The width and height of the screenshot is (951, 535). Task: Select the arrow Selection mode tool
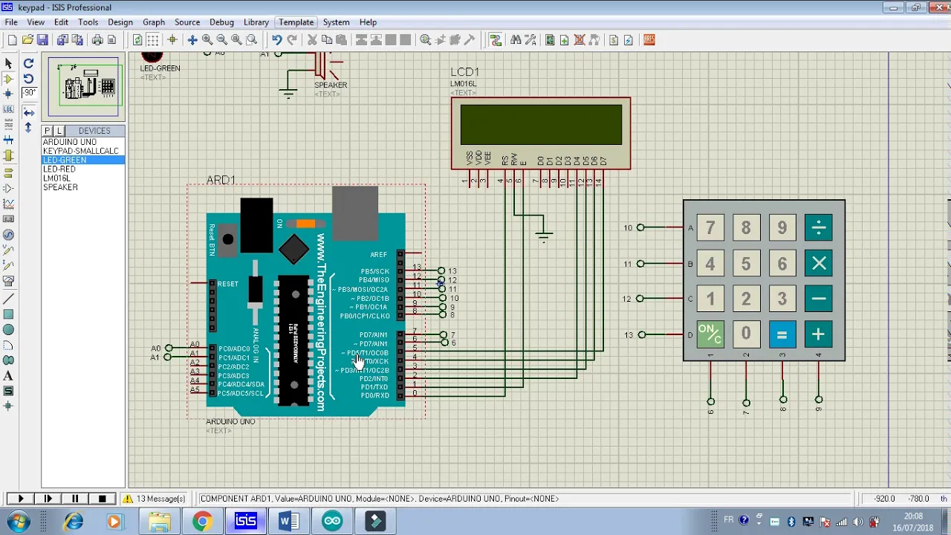point(8,63)
